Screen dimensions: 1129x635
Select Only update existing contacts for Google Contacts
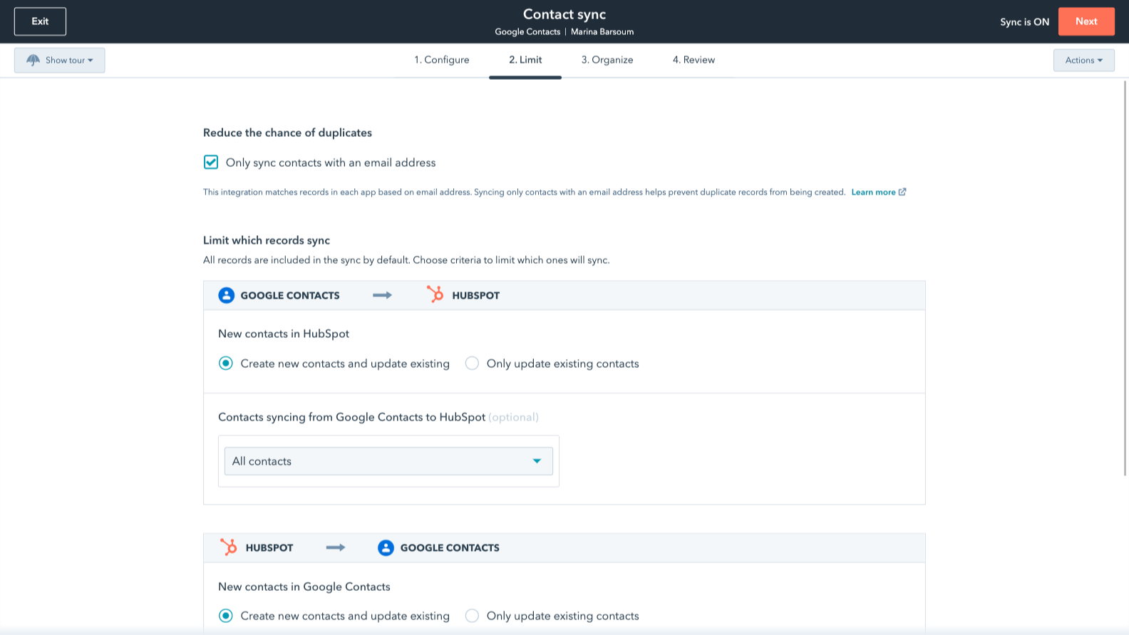472,616
